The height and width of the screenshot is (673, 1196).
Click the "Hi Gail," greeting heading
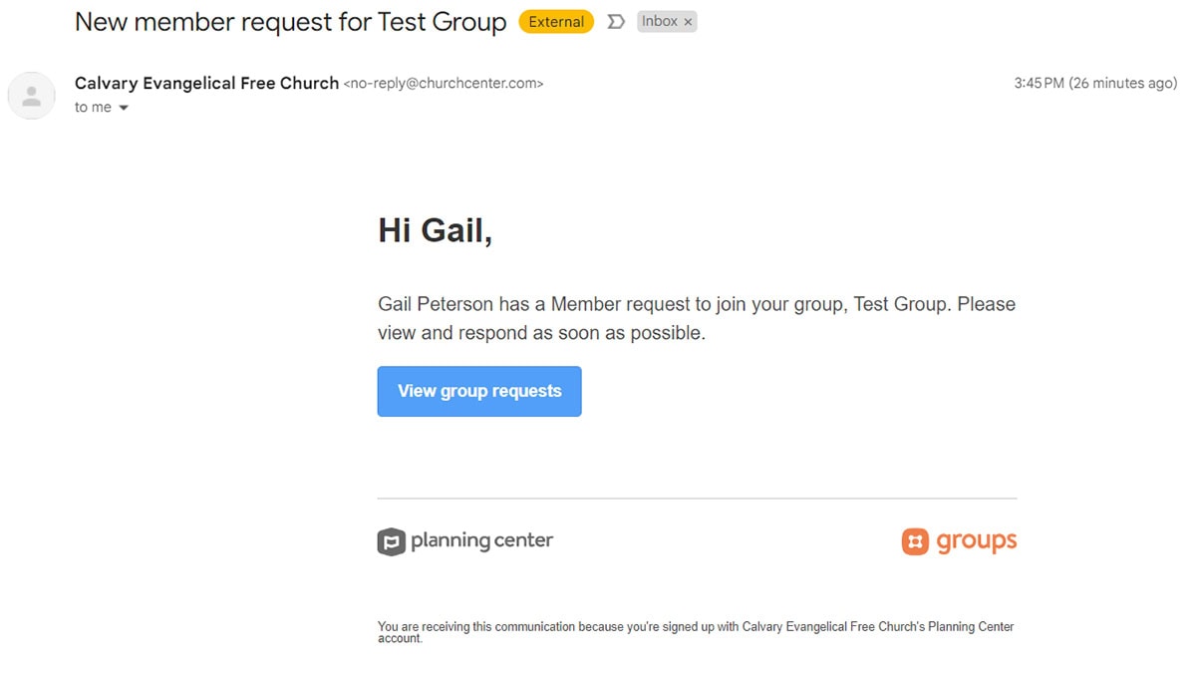pyautogui.click(x=435, y=230)
